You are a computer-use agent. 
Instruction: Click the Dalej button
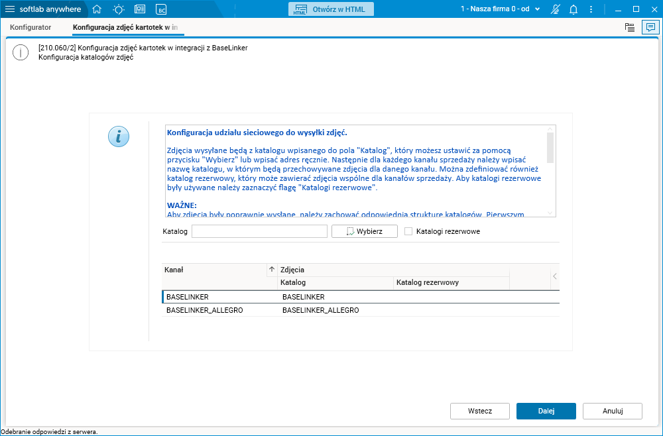click(x=546, y=411)
